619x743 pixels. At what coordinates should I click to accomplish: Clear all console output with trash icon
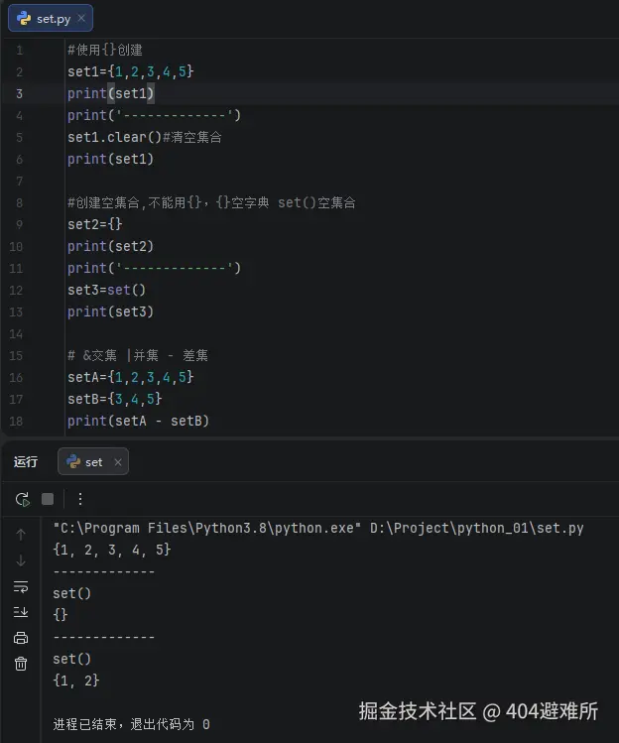[x=21, y=664]
